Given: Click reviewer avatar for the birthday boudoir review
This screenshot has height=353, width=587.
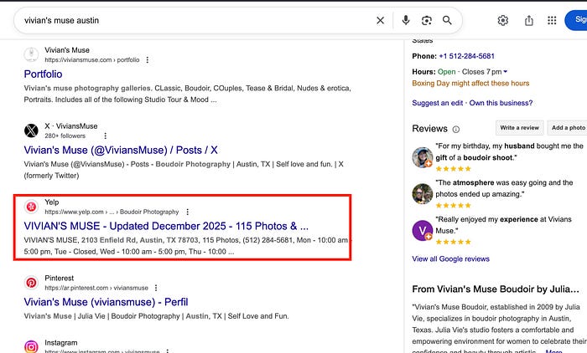Looking at the screenshot, I should click(x=423, y=157).
